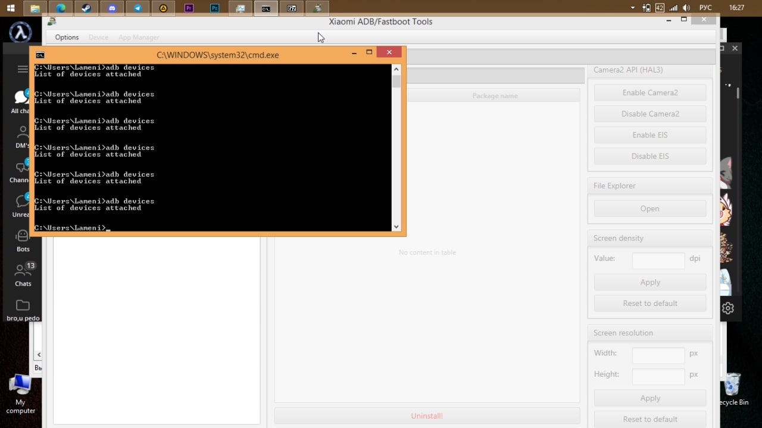This screenshot has height=428, width=762.
Task: Click the cmd window scroll up arrow
Action: 396,68
